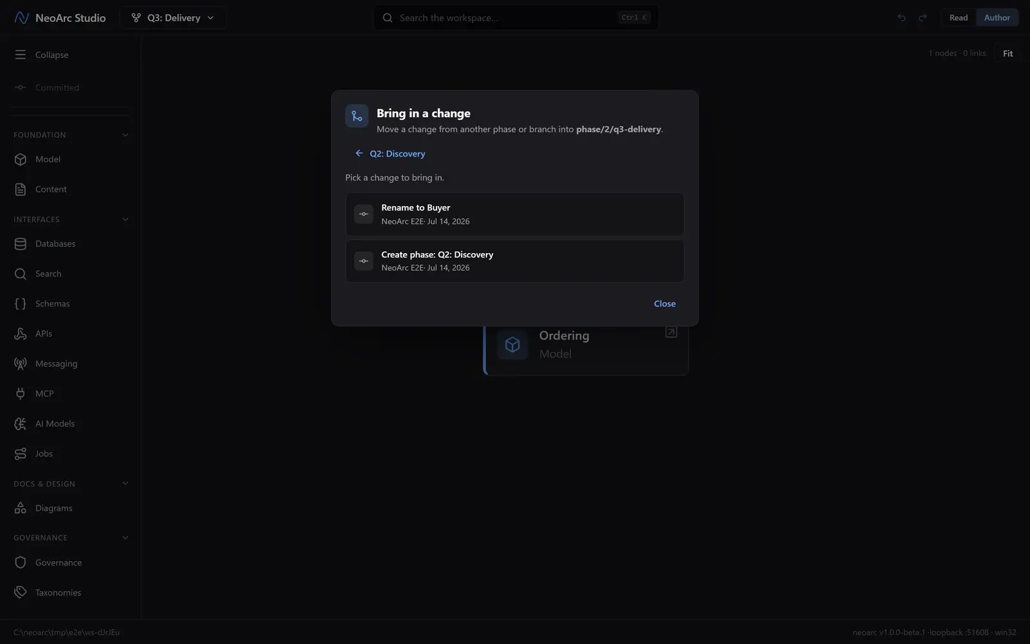The image size is (1030, 644).
Task: Click the Collapse sidebar label
Action: click(51, 55)
